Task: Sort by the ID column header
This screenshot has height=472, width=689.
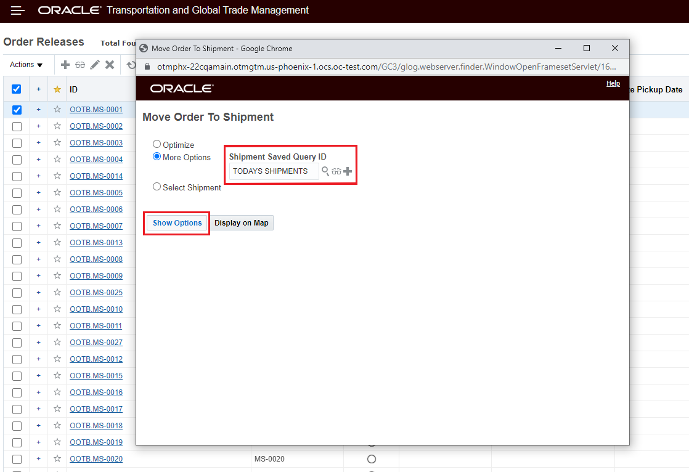Action: [x=73, y=89]
